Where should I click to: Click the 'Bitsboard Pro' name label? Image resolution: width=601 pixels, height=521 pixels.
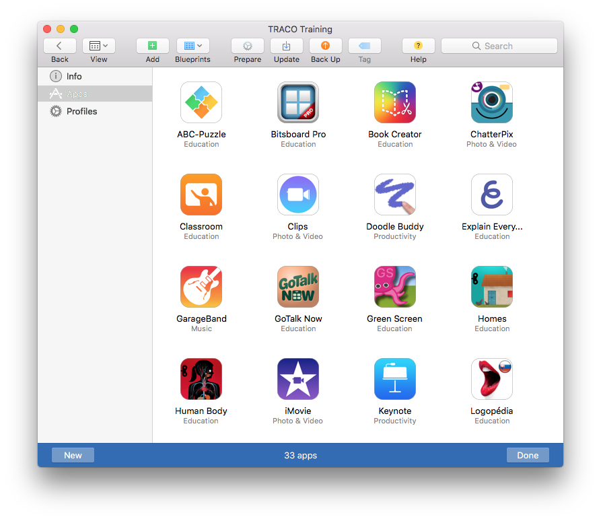point(298,134)
